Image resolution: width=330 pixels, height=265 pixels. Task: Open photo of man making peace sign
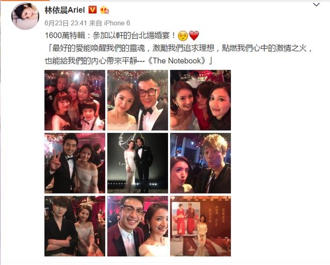tap(75, 163)
